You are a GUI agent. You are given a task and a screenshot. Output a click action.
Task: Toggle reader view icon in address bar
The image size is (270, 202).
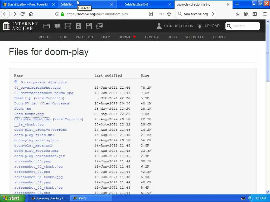pyautogui.click(x=151, y=14)
